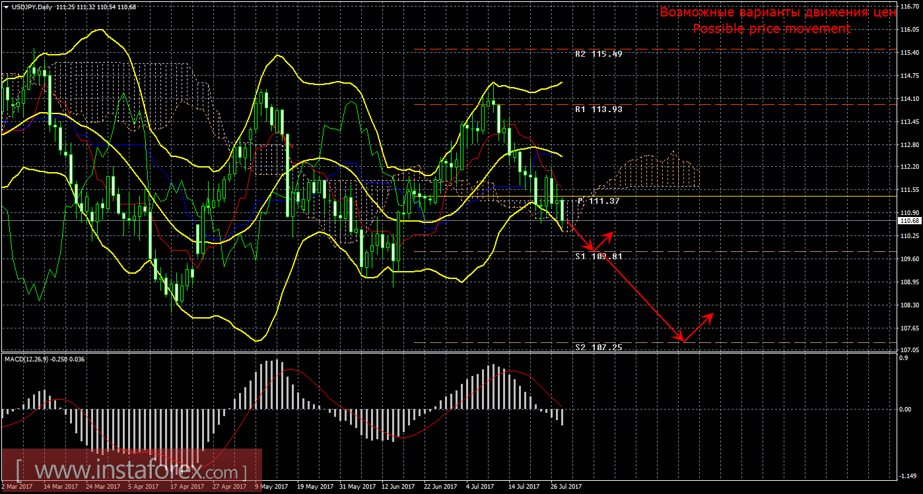
Task: Click the 26 Jul 2017 date label
Action: tap(566, 487)
